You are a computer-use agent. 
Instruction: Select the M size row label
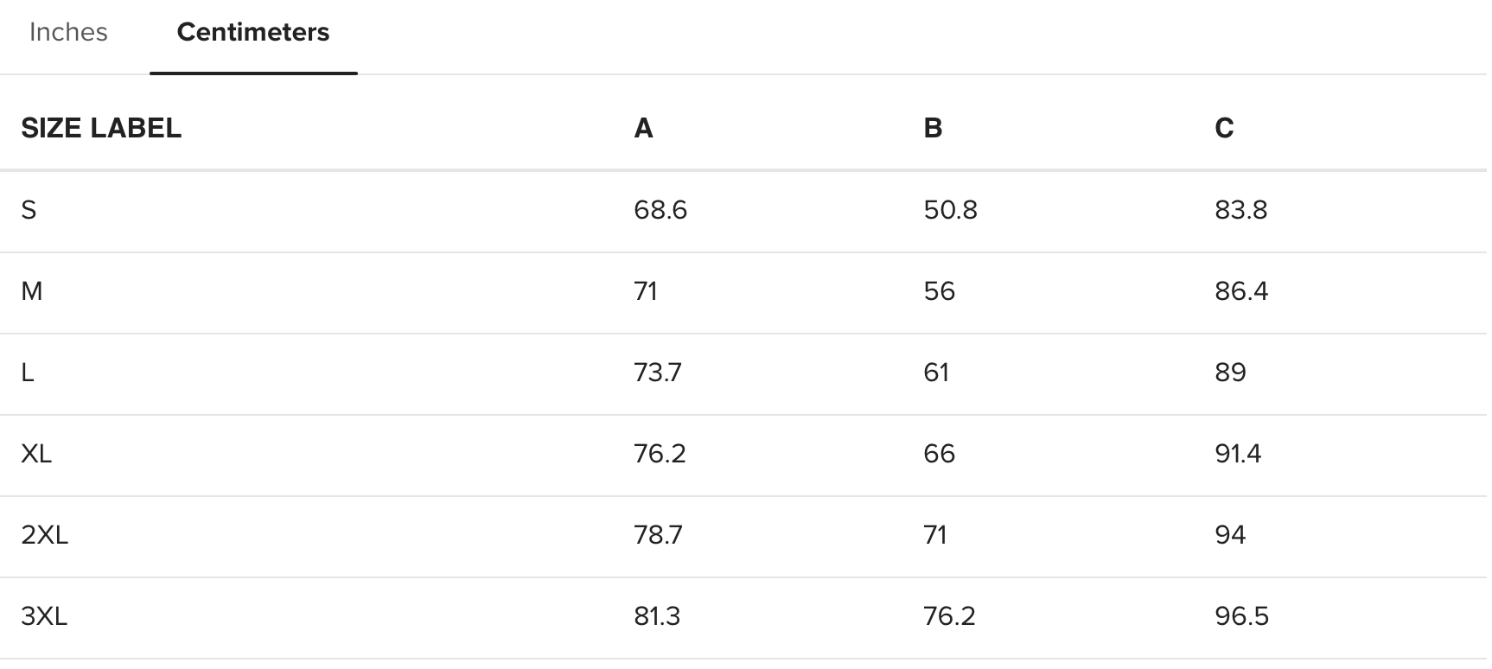point(32,291)
